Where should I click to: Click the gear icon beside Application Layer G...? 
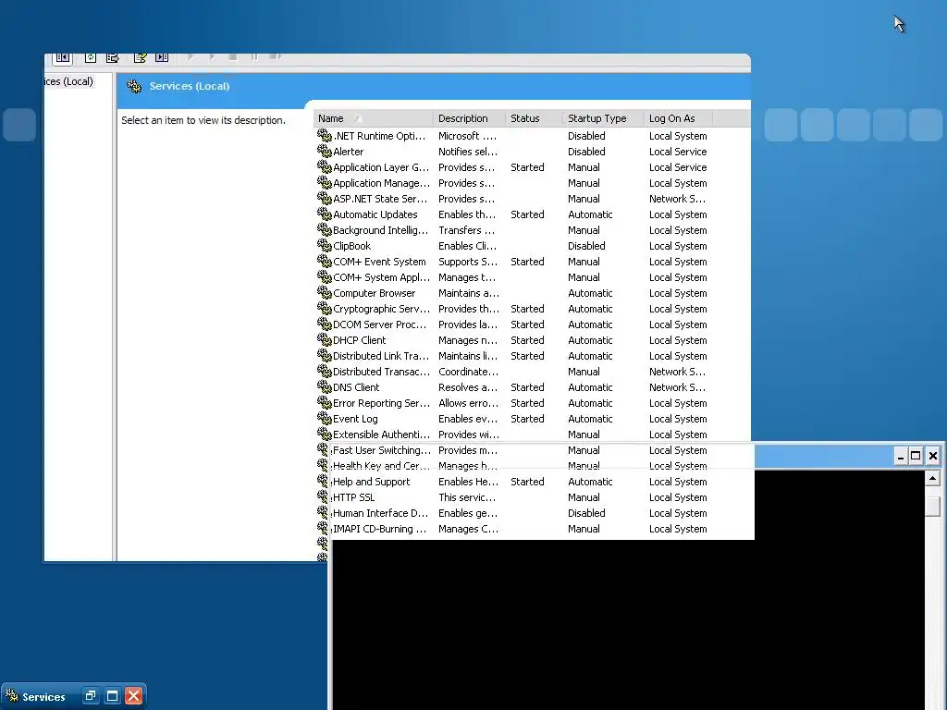[x=325, y=167]
